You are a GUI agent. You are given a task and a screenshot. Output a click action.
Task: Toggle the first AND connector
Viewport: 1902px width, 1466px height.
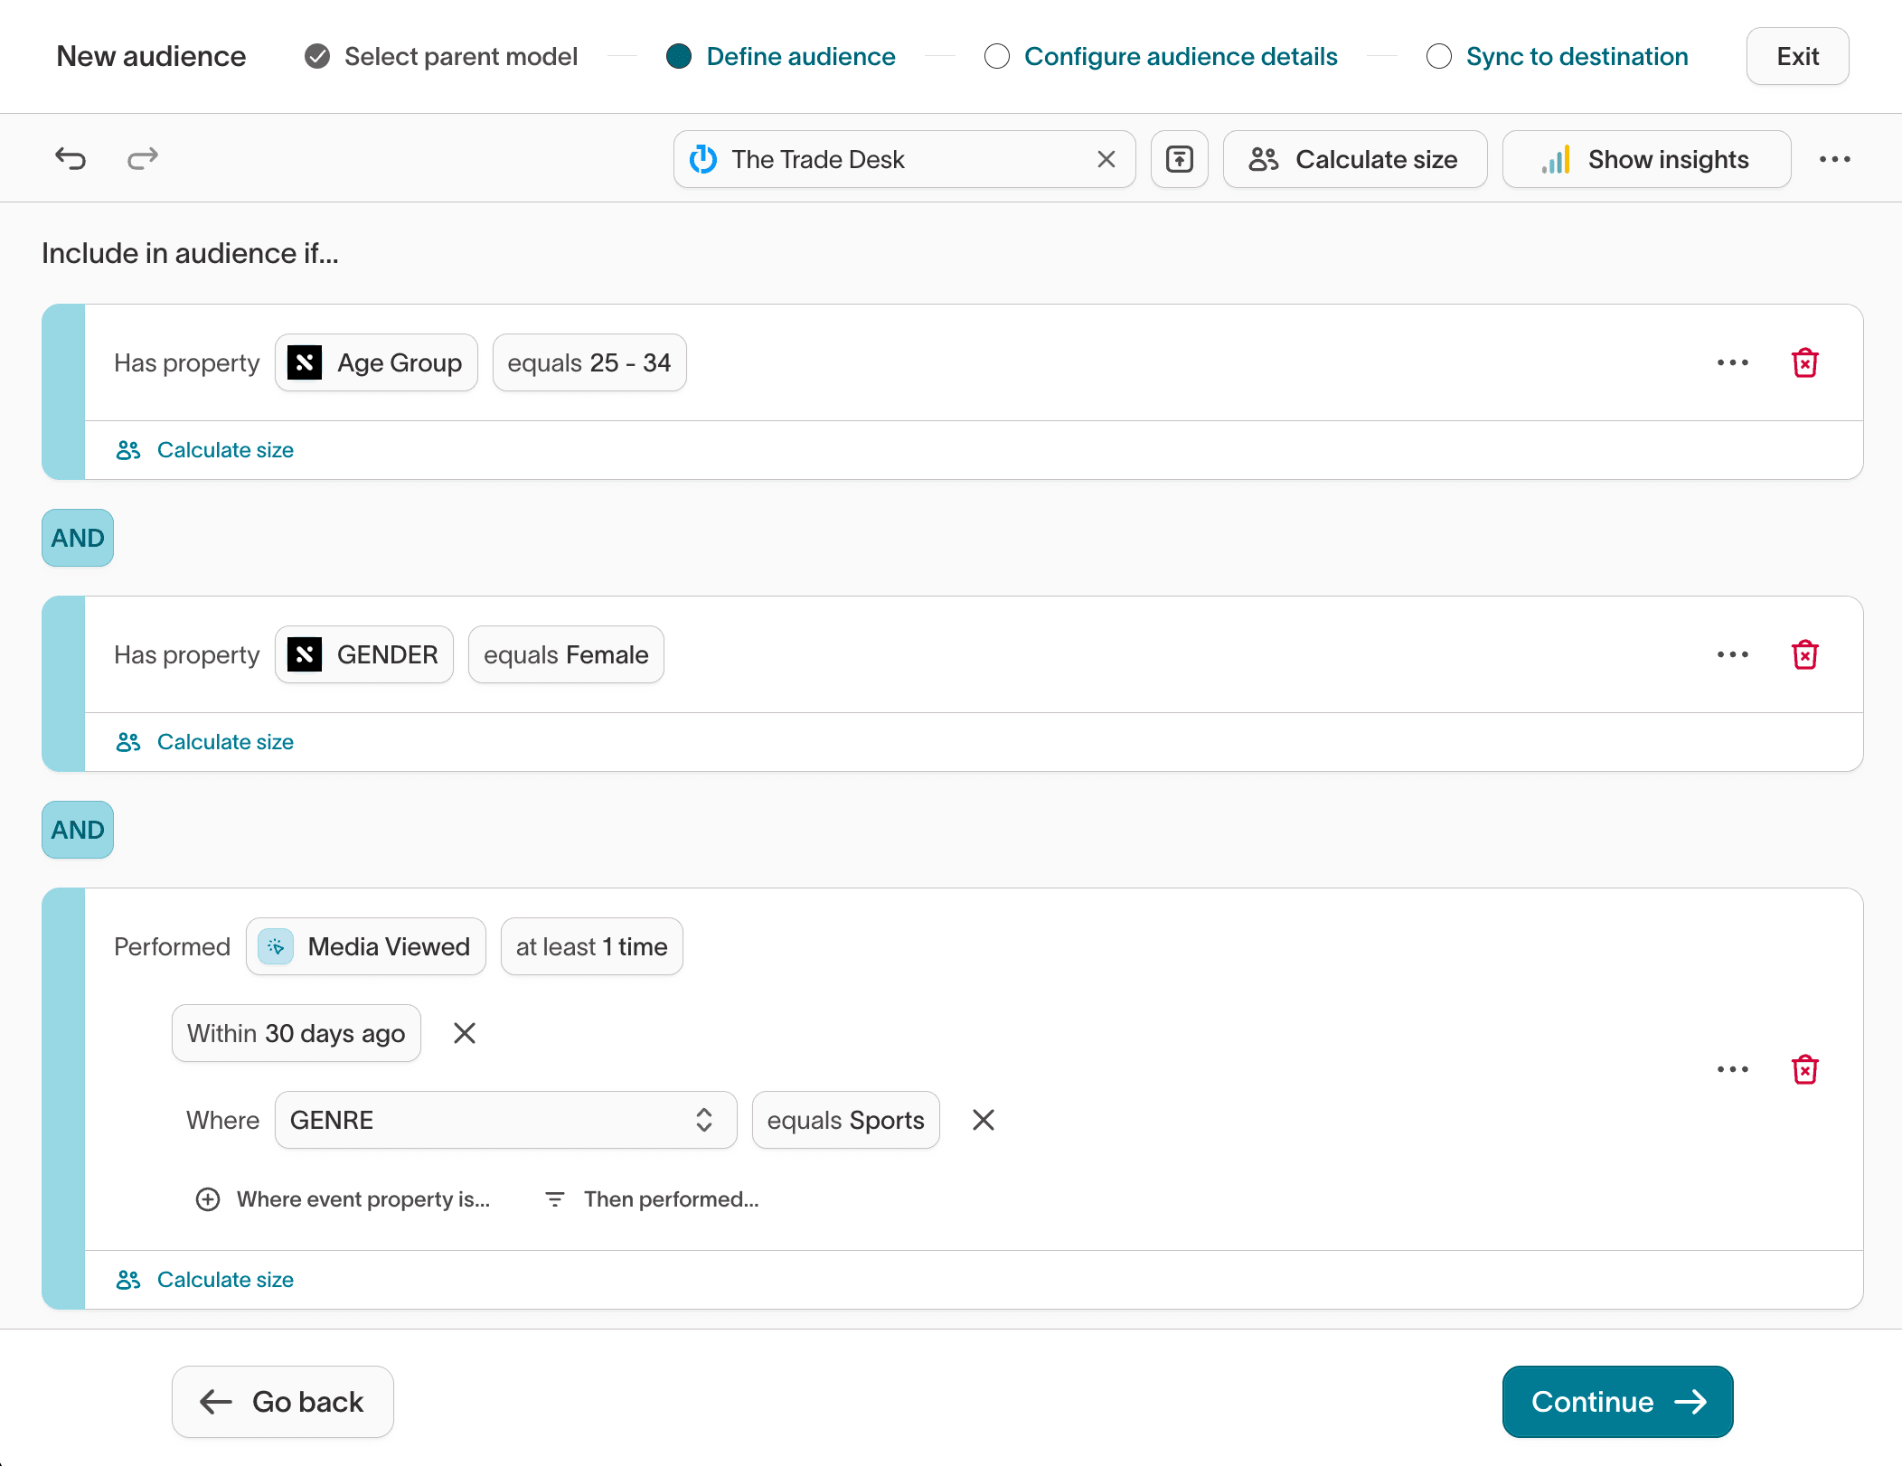tap(77, 538)
